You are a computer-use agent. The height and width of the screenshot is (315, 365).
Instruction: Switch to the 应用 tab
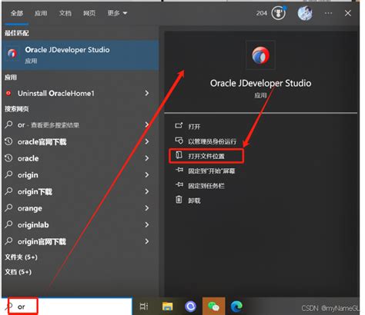point(41,13)
